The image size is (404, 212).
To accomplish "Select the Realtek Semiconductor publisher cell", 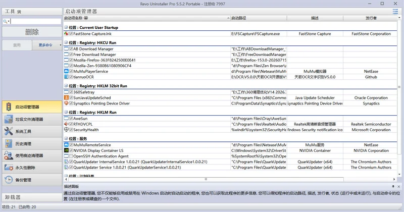I will 371,124.
